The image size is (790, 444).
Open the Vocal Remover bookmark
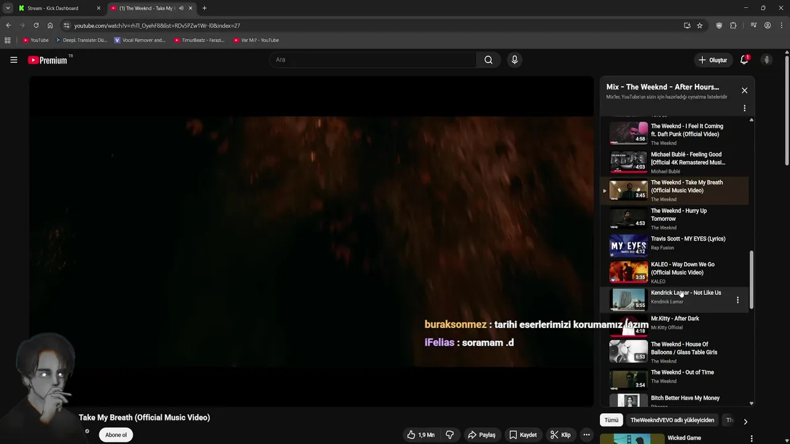tap(139, 40)
